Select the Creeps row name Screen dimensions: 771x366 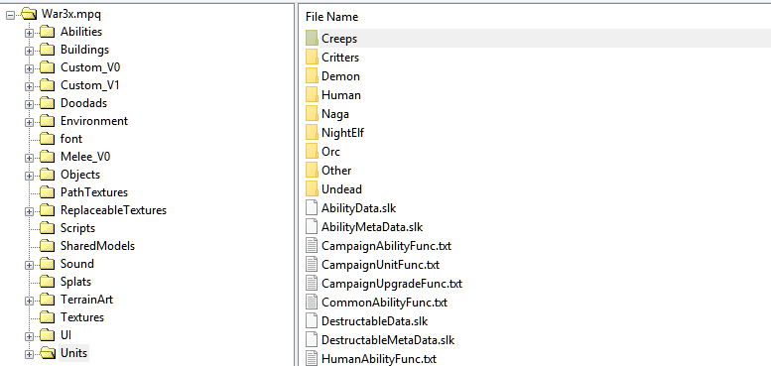point(339,39)
